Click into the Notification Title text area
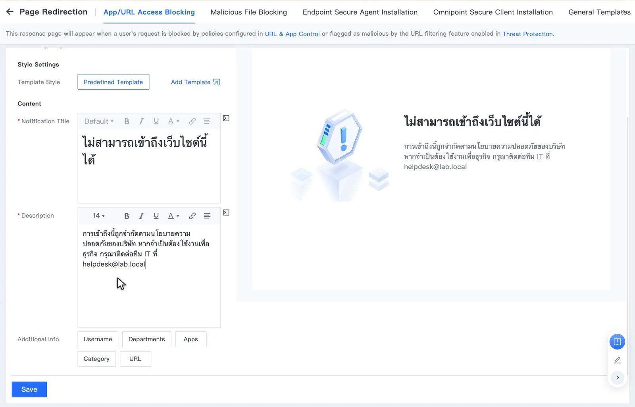 click(149, 166)
